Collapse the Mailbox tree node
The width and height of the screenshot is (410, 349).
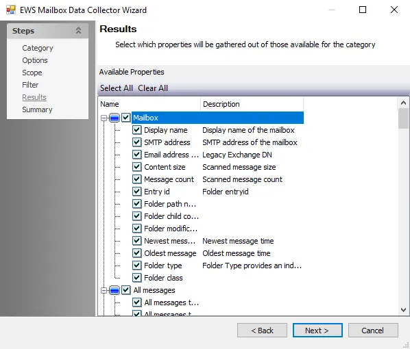point(104,118)
